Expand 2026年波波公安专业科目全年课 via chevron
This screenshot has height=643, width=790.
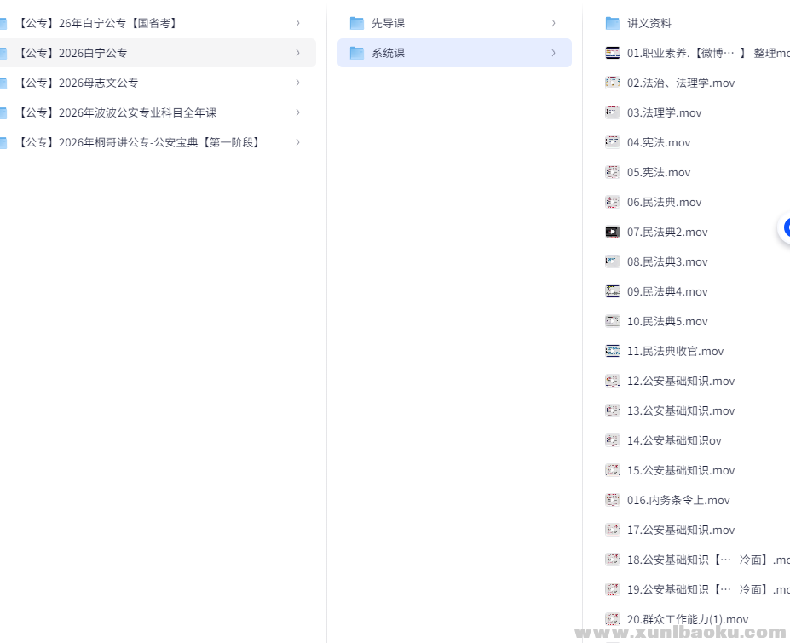click(x=297, y=112)
